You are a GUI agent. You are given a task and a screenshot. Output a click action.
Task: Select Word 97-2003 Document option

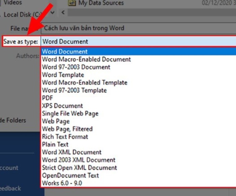pyautogui.click(x=139, y=67)
